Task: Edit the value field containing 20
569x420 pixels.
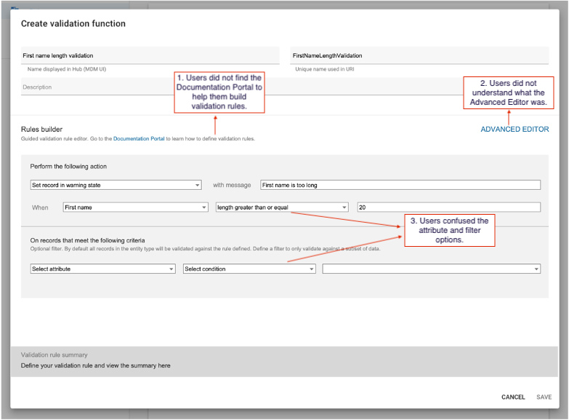Action: 448,207
